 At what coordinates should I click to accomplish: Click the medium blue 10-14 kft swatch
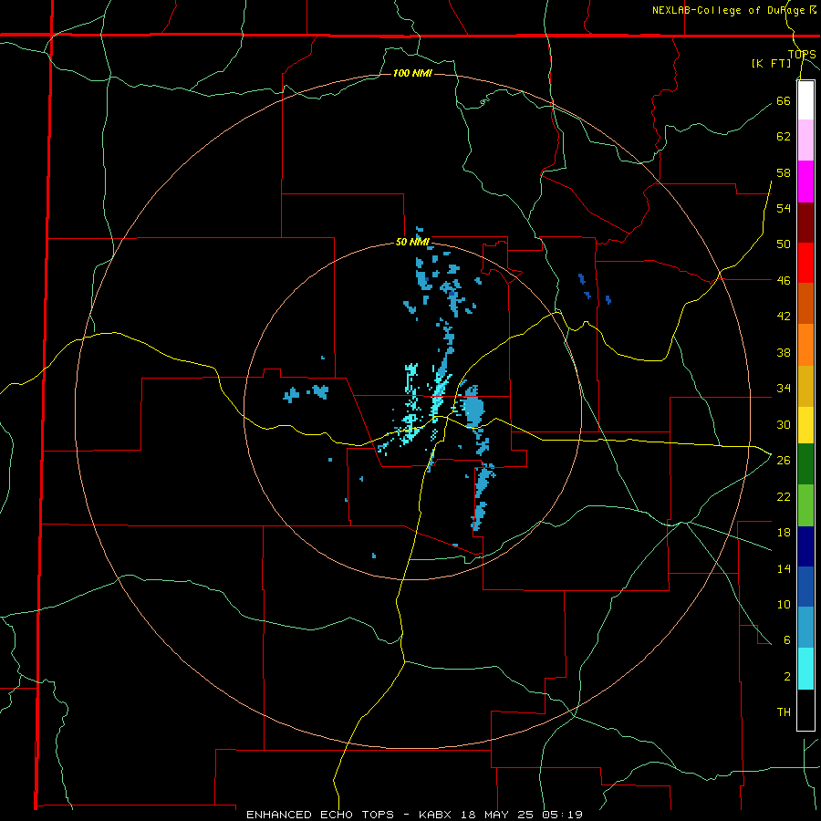(805, 587)
